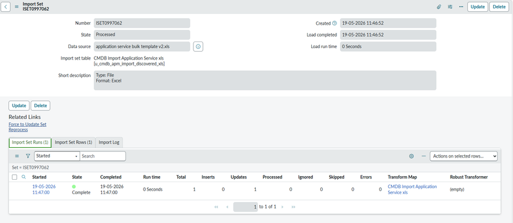Open the Import Log tab
Image resolution: width=513 pixels, height=223 pixels.
109,142
